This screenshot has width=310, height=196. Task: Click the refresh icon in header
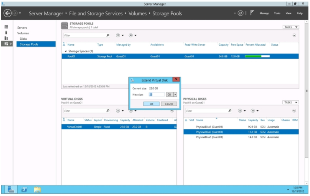pyautogui.click(x=240, y=13)
